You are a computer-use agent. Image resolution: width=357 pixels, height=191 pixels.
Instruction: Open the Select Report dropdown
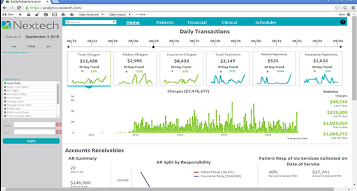pyautogui.click(x=120, y=15)
